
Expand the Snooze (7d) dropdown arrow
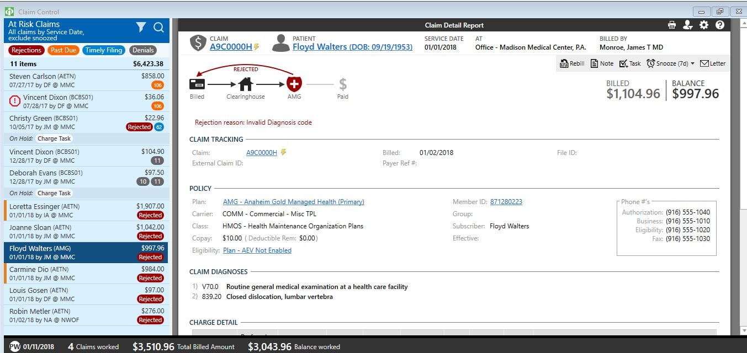[x=692, y=64]
